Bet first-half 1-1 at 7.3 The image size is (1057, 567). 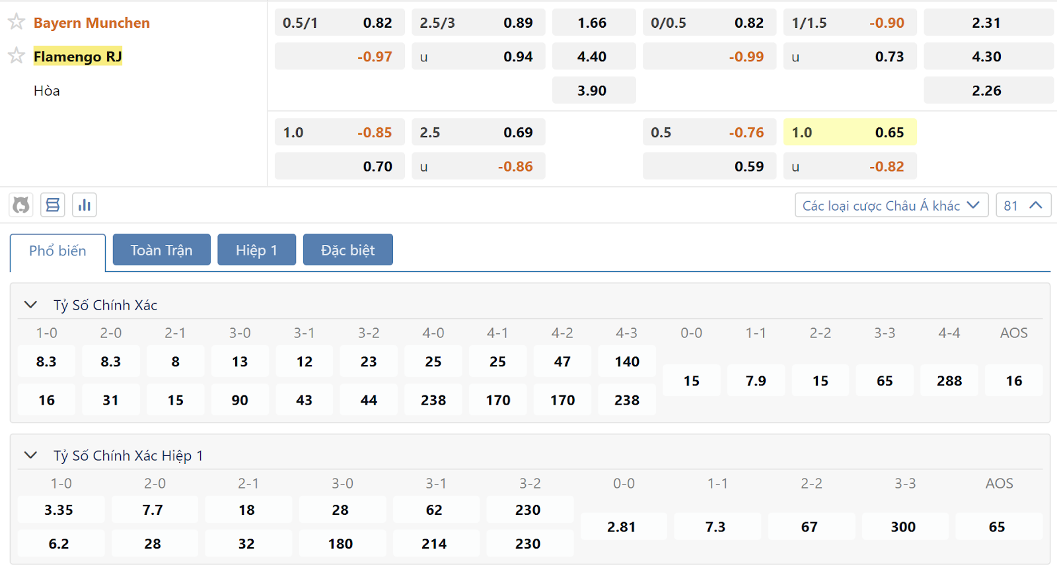tap(717, 527)
